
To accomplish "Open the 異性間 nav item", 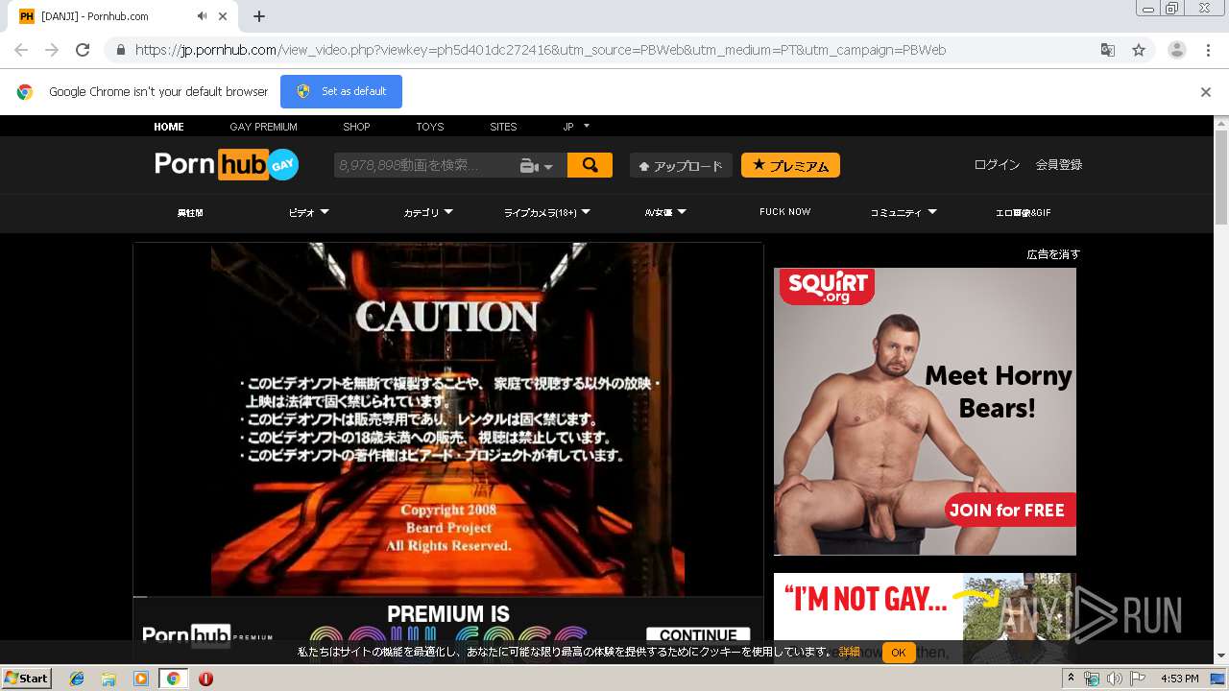I will (x=190, y=213).
